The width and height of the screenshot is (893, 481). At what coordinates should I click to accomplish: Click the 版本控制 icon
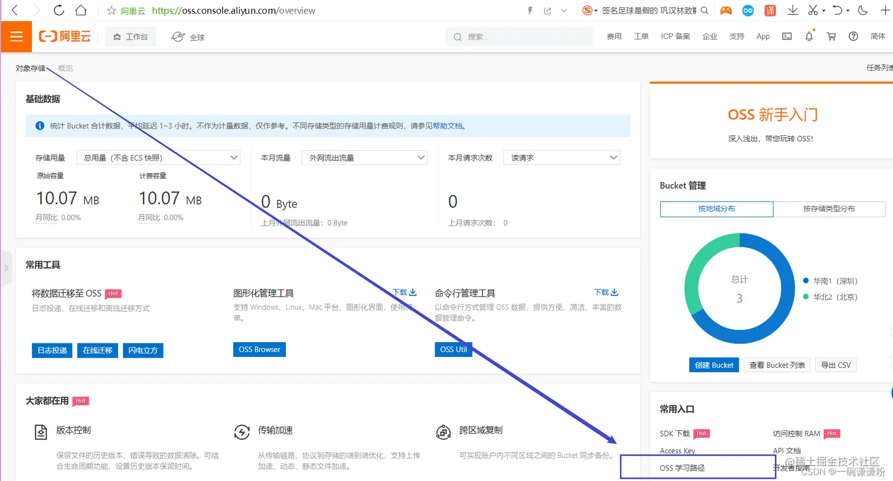[x=40, y=432]
